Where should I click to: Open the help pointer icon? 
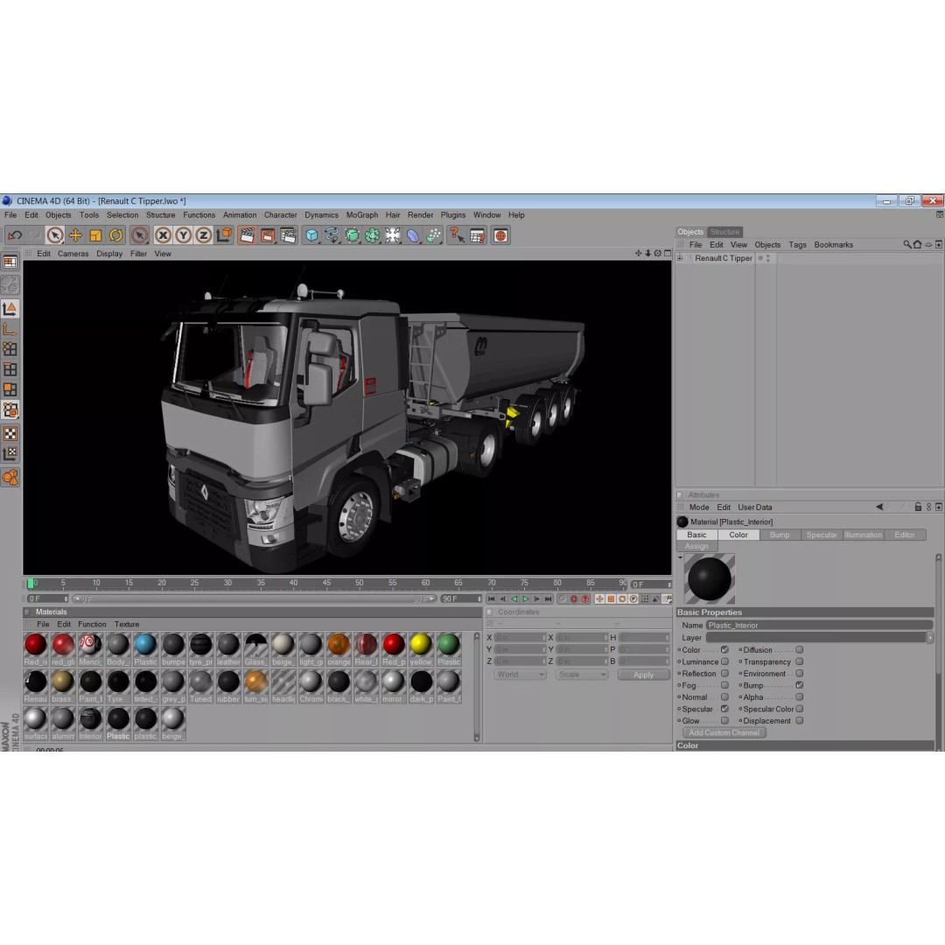pos(457,235)
